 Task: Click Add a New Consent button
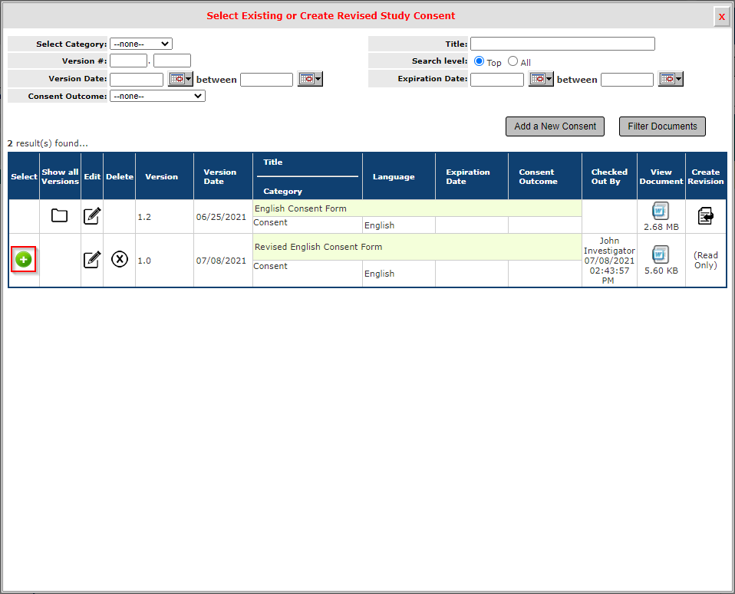[555, 126]
